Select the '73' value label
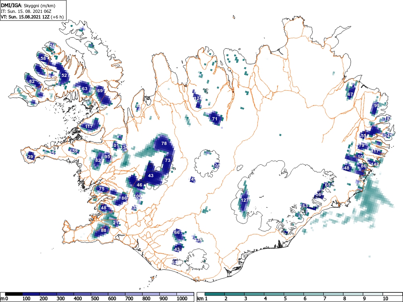The width and height of the screenshot is (403, 302). click(168, 160)
